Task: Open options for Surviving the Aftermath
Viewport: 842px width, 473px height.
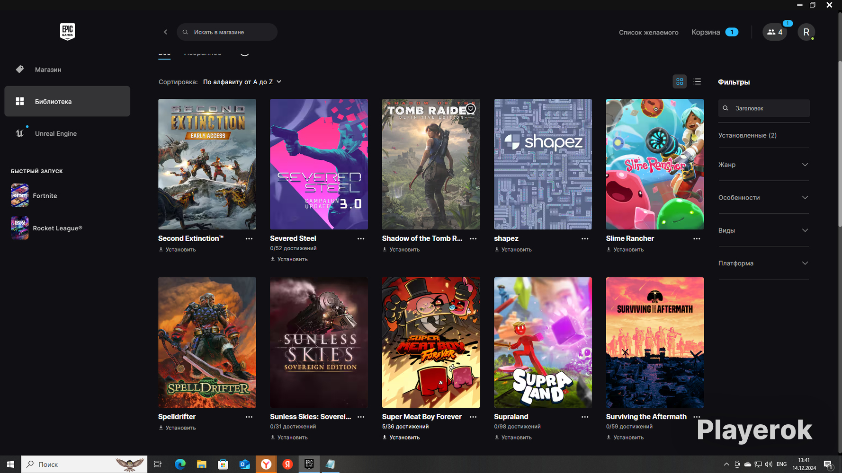Action: tap(697, 417)
